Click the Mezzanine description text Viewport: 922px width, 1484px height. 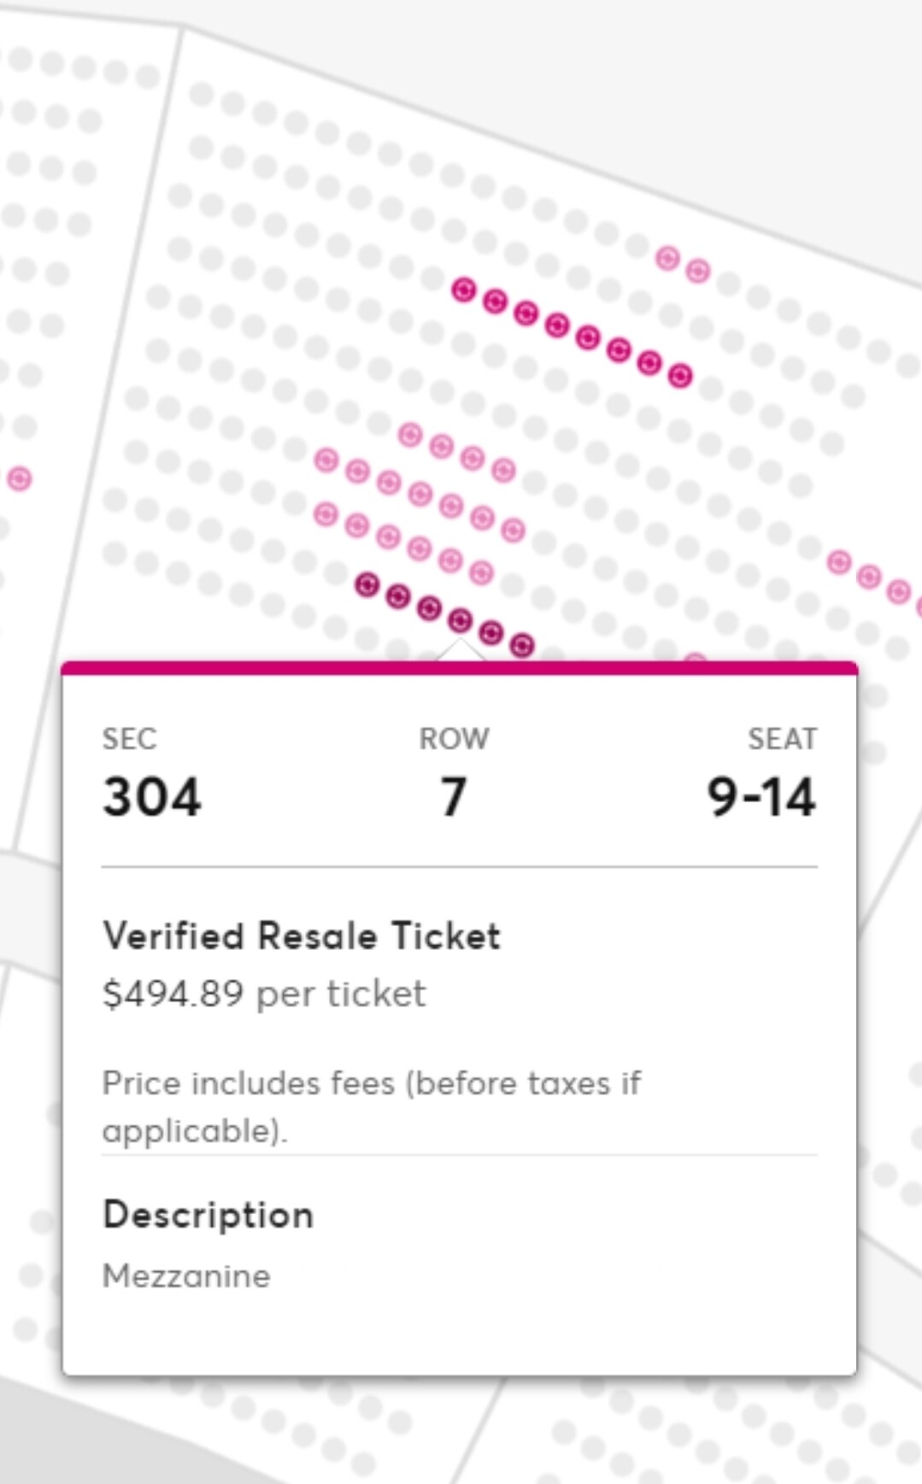click(x=186, y=1276)
